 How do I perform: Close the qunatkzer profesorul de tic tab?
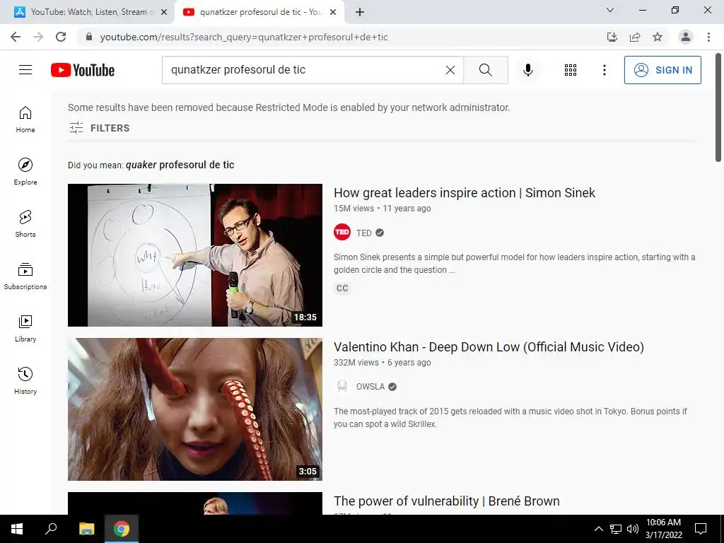[x=333, y=12]
